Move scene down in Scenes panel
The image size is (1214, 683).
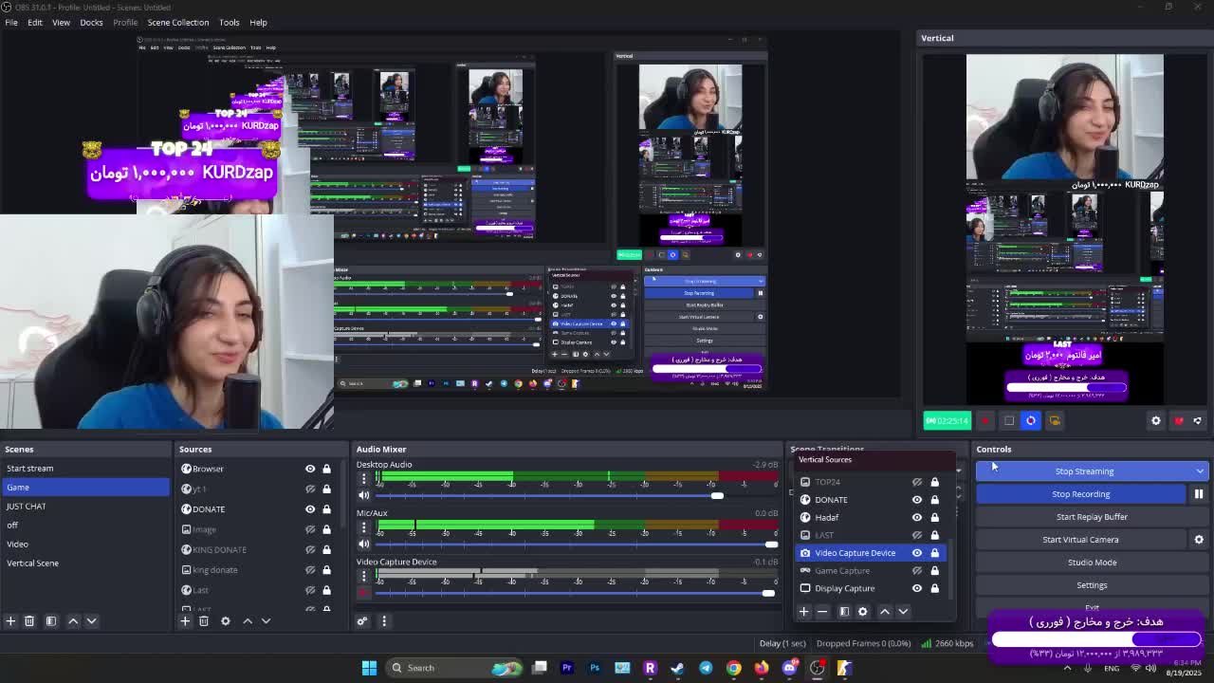(x=92, y=621)
